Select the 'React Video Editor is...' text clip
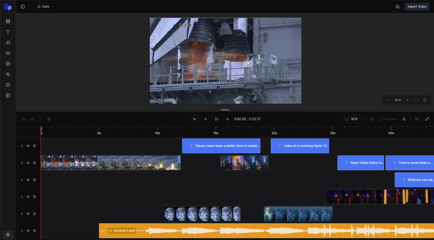 tap(361, 163)
